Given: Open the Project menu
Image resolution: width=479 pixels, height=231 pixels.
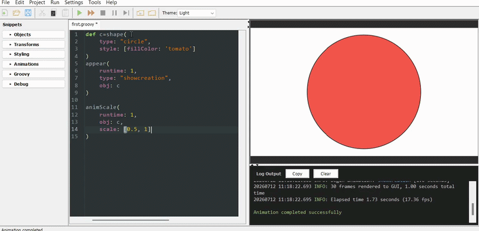Looking at the screenshot, I should (37, 3).
